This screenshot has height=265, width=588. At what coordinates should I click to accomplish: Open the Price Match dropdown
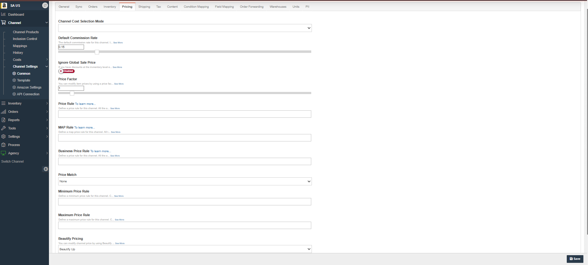[185, 181]
